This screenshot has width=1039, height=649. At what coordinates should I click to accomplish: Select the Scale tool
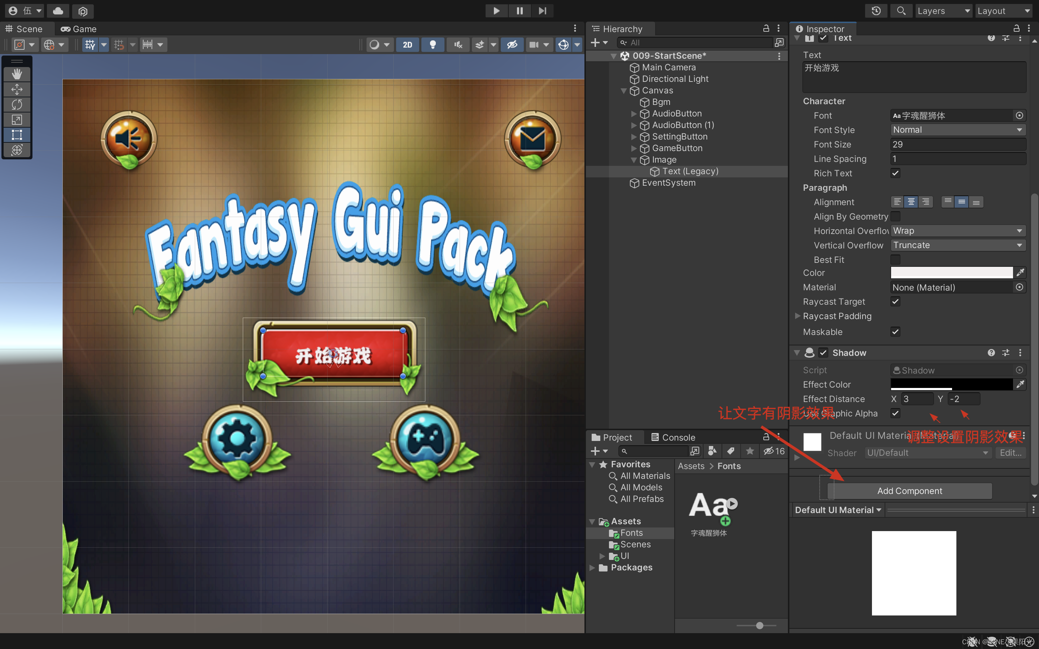(x=17, y=120)
